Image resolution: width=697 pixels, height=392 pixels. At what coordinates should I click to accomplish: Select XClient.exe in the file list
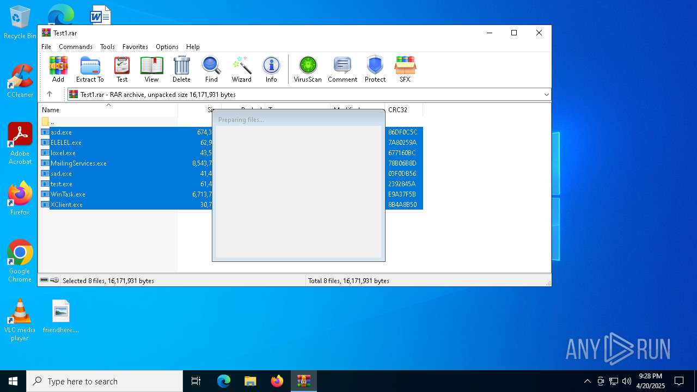[x=66, y=205]
